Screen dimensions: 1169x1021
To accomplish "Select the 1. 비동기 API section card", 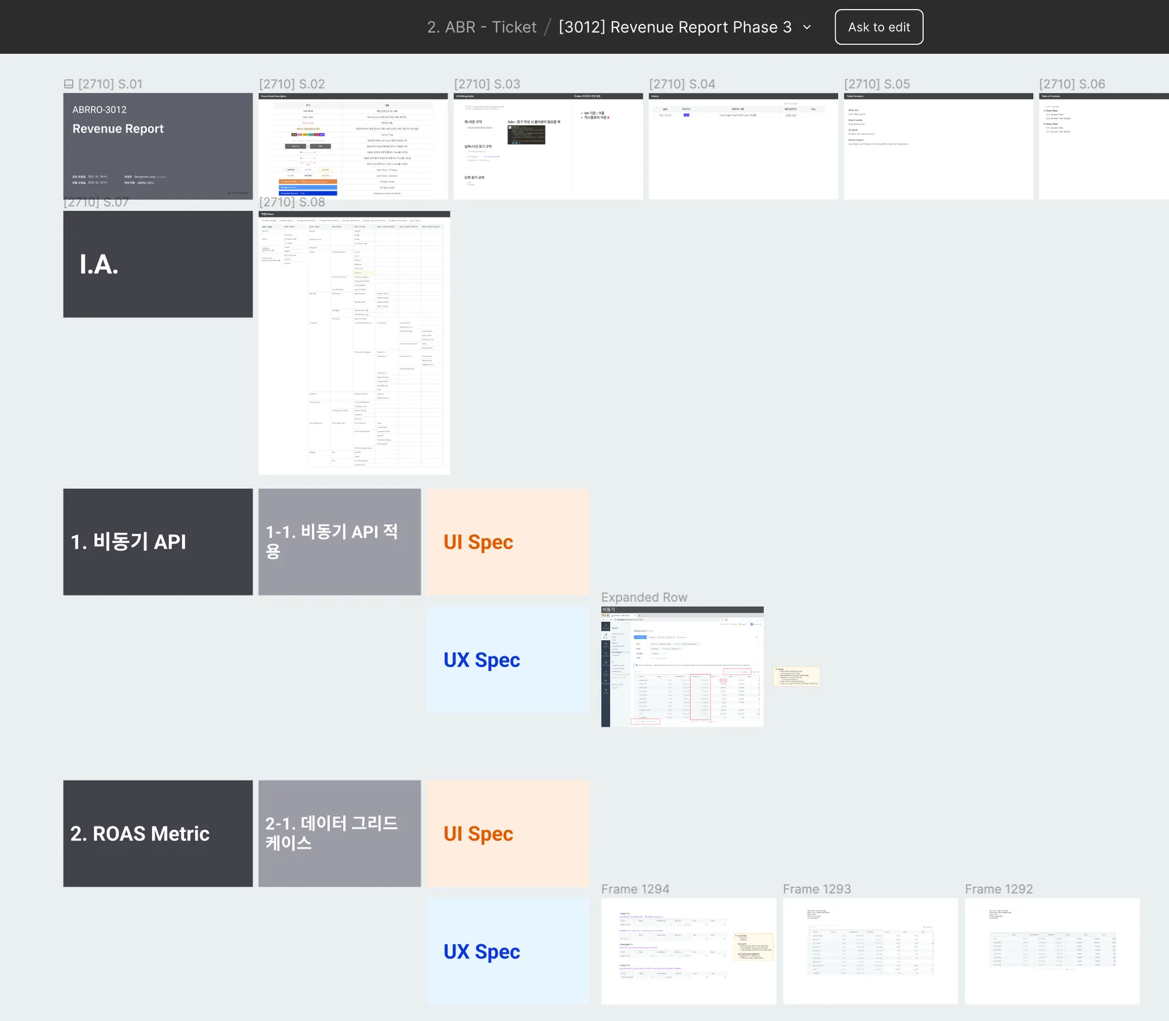I will click(x=158, y=541).
